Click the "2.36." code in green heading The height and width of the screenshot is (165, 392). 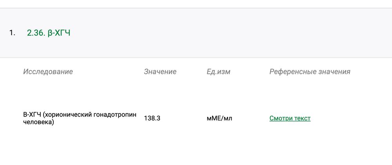(36, 33)
